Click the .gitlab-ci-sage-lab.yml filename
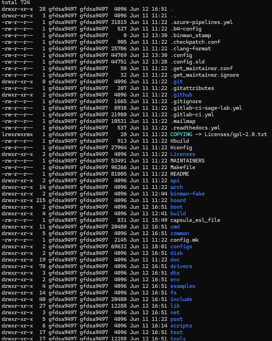272x341 pixels. (x=206, y=108)
